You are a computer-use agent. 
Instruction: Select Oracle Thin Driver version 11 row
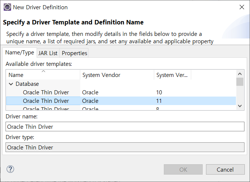(x=121, y=101)
